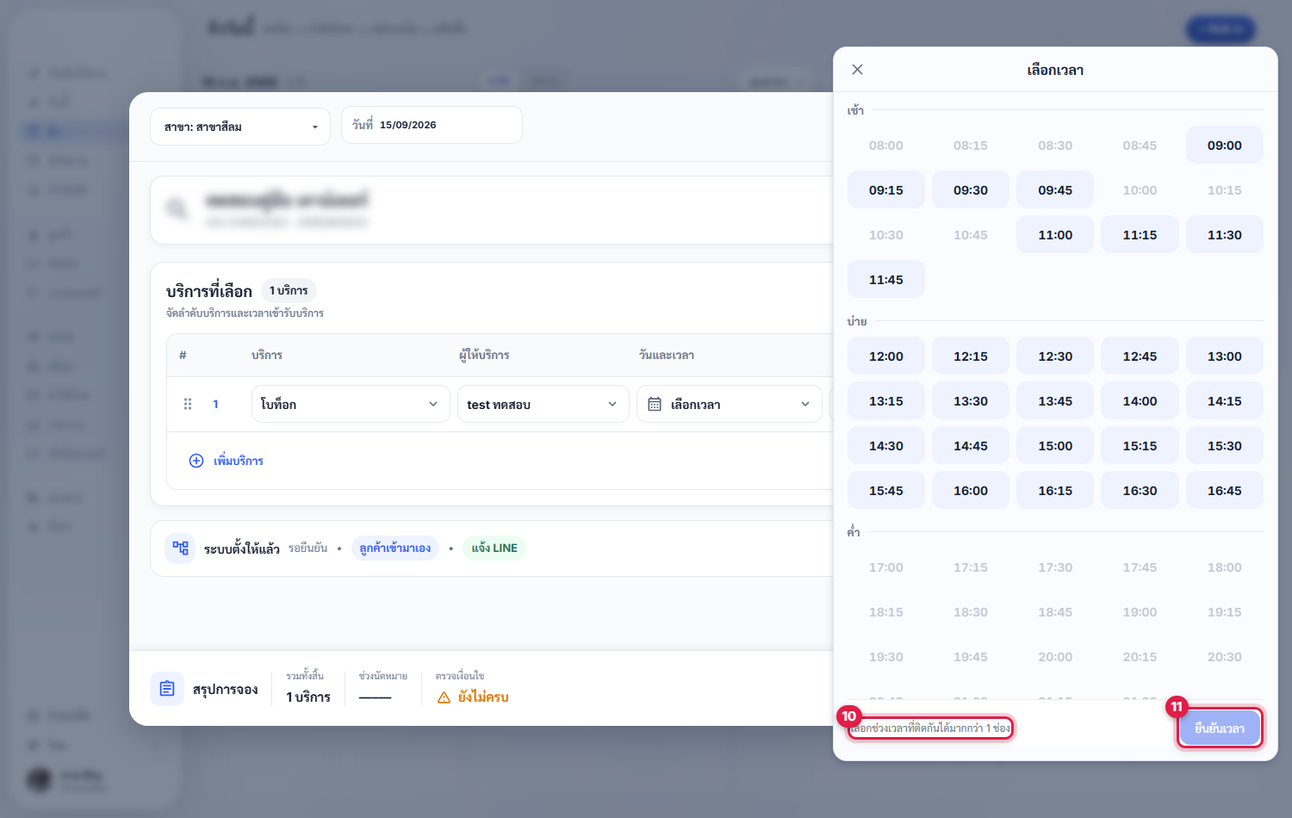
Task: Click the แจ้ง LINE notification tag
Action: pos(494,548)
